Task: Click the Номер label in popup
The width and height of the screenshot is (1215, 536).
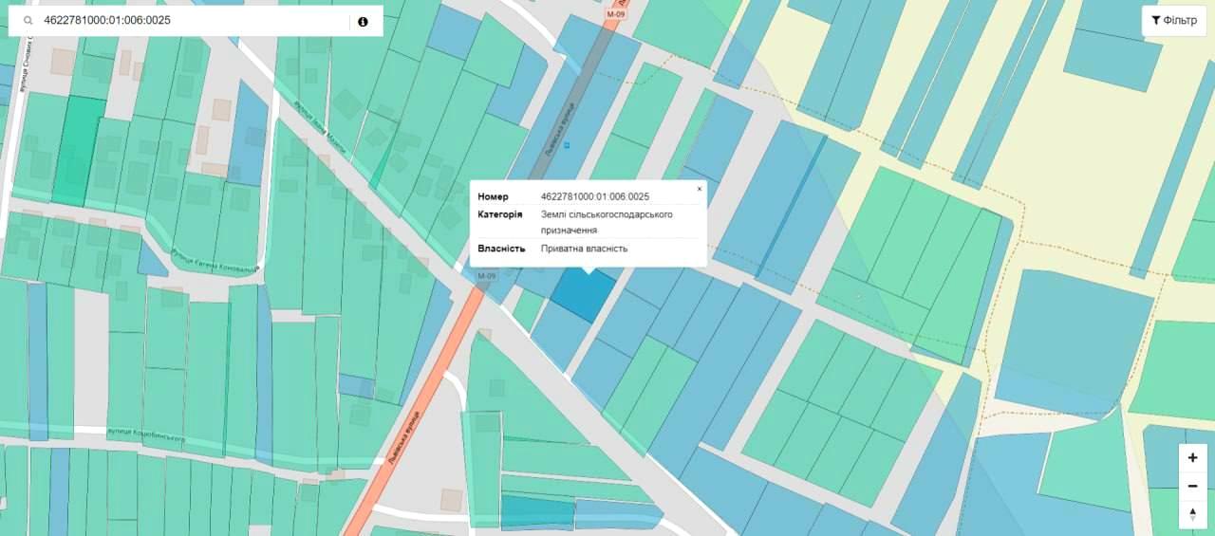Action: click(x=493, y=196)
